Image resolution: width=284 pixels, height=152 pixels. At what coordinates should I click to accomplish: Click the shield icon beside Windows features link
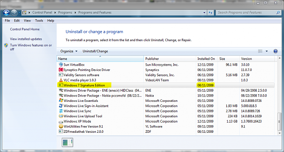tap(6, 45)
